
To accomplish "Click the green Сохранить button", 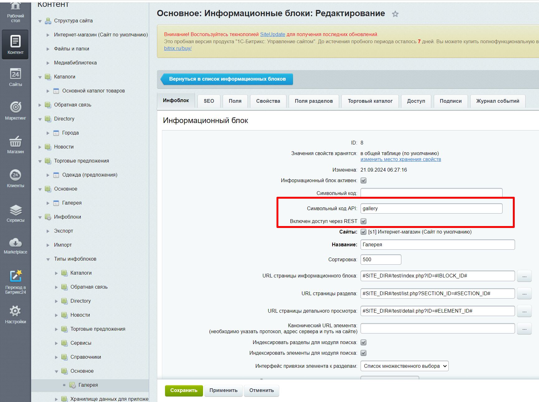I will point(184,390).
